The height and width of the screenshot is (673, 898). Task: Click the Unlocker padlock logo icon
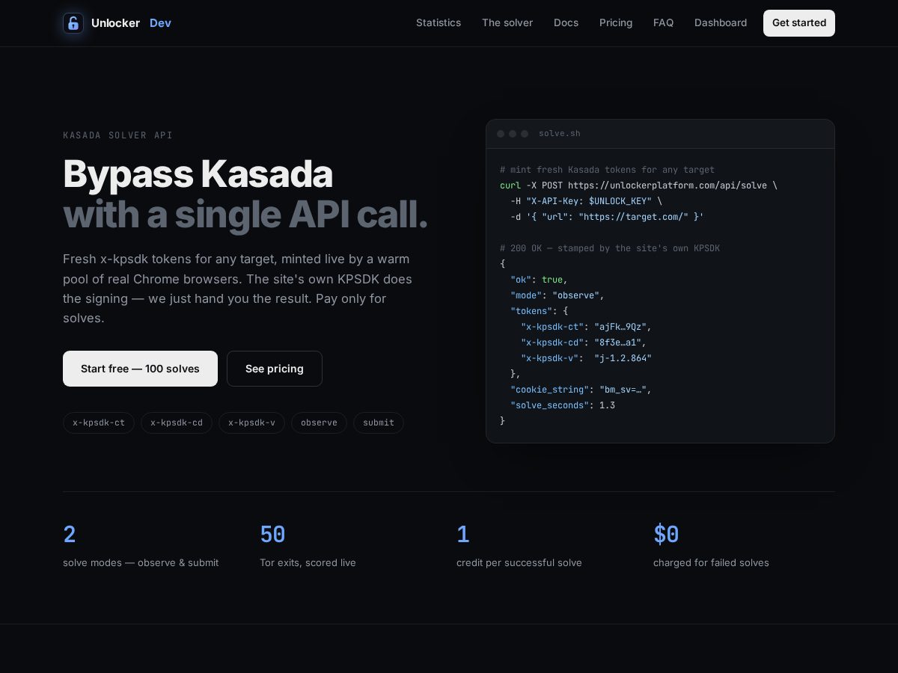point(73,23)
